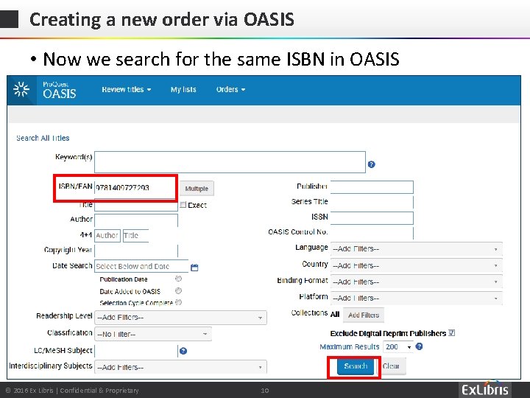The height and width of the screenshot is (398, 530).
Task: Select Selection Cycle Complete radio button
Action: coord(178,302)
